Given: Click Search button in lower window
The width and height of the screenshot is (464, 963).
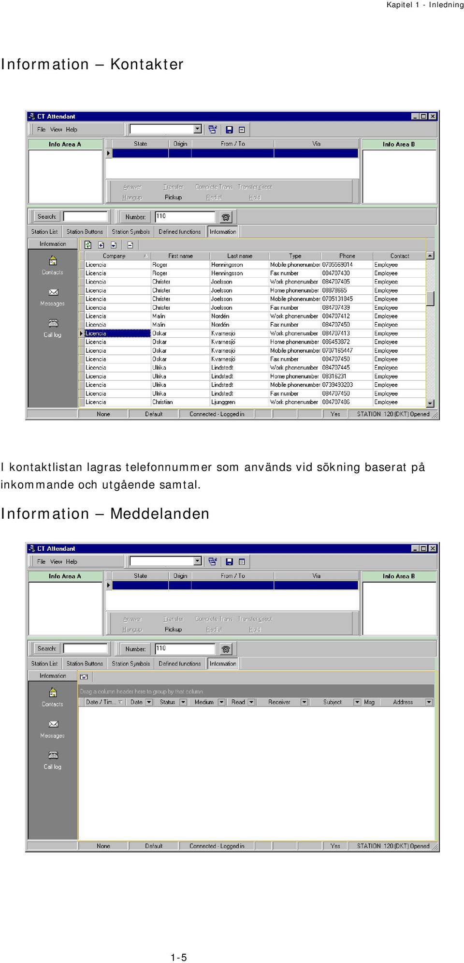Looking at the screenshot, I should pos(47,649).
